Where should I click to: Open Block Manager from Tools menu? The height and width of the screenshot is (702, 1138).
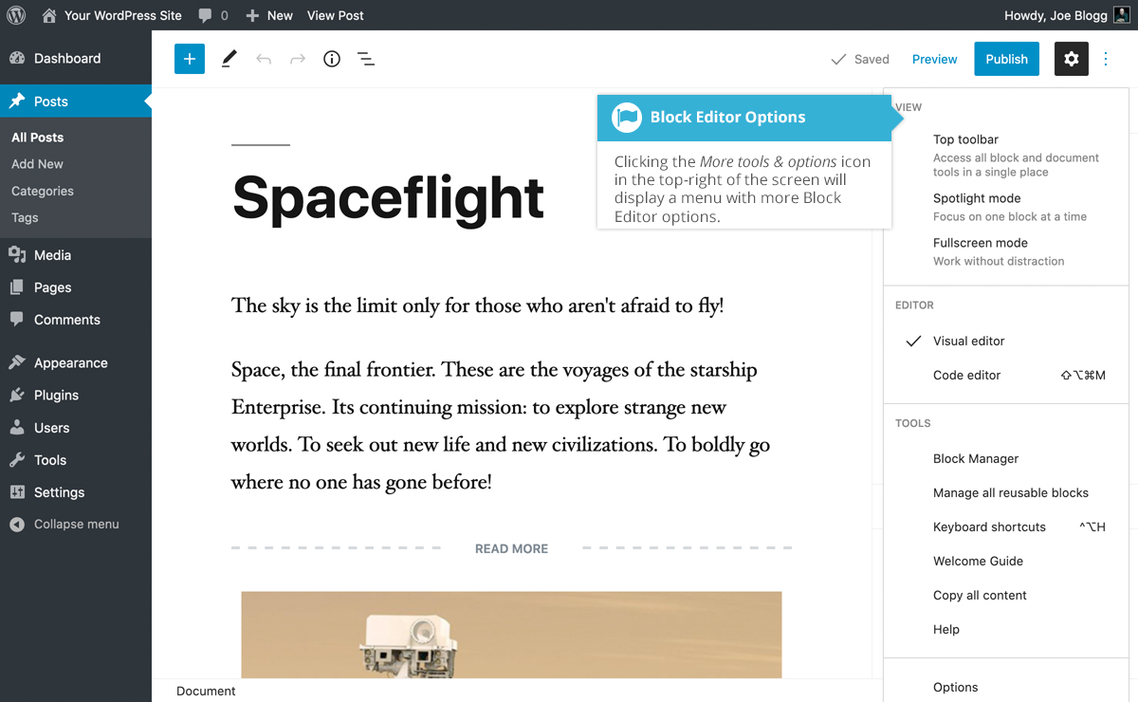[975, 458]
